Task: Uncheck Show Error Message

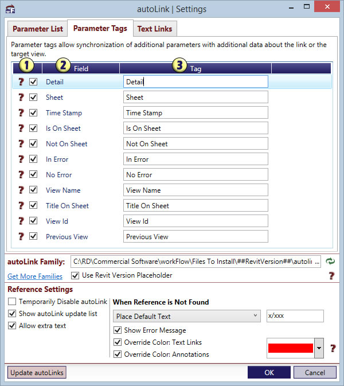Action: pyautogui.click(x=118, y=330)
